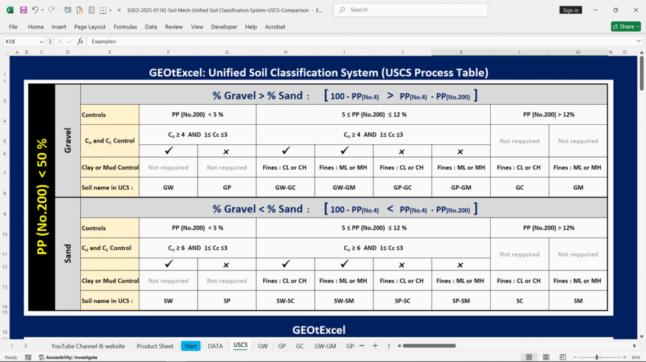The height and width of the screenshot is (362, 646).
Task: Open the Undo history dropdown arrow
Action: pyautogui.click(x=42, y=10)
